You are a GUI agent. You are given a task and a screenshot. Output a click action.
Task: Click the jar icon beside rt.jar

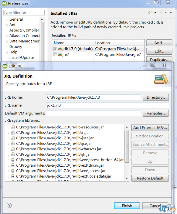(x=13, y=132)
